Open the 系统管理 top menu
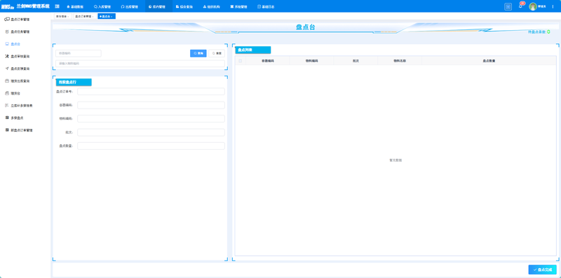 click(x=238, y=6)
